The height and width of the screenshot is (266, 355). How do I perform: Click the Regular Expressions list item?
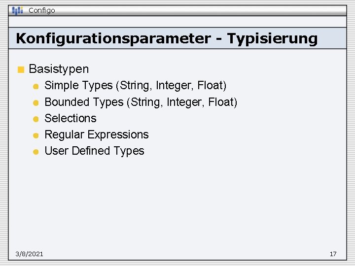point(97,134)
